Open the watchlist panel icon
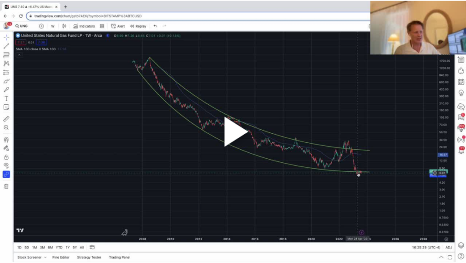The width and height of the screenshot is (466, 263). pos(461,60)
